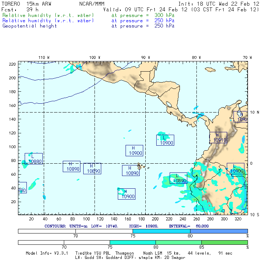
Task: Select the '100 W' longitude label
Action: 95,57
